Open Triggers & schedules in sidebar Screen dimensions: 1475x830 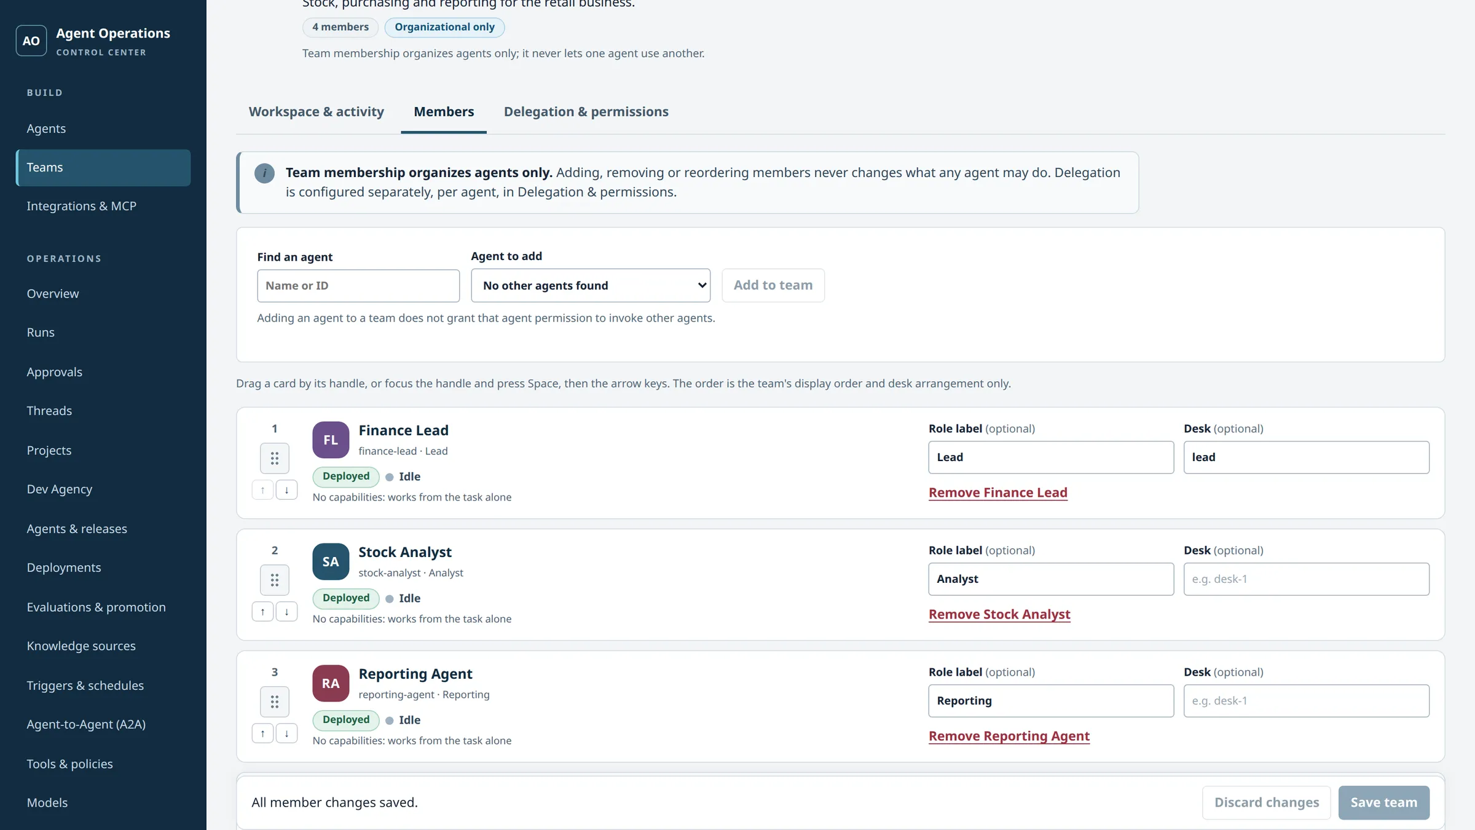pyautogui.click(x=103, y=686)
